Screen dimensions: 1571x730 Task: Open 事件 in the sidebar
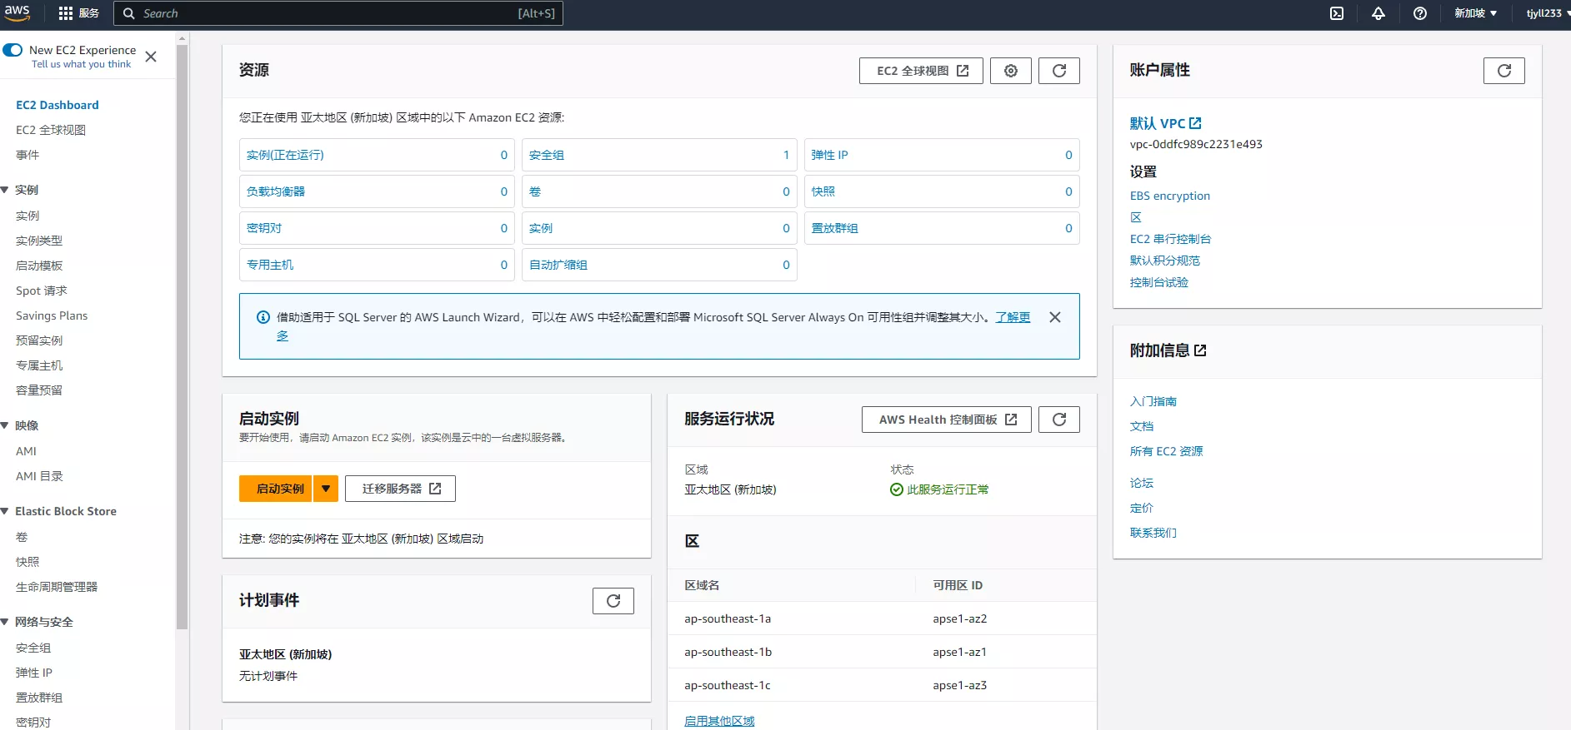[28, 155]
